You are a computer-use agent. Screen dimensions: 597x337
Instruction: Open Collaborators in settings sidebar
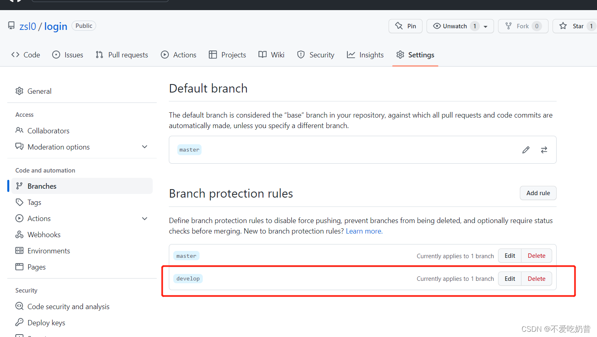[82, 131]
